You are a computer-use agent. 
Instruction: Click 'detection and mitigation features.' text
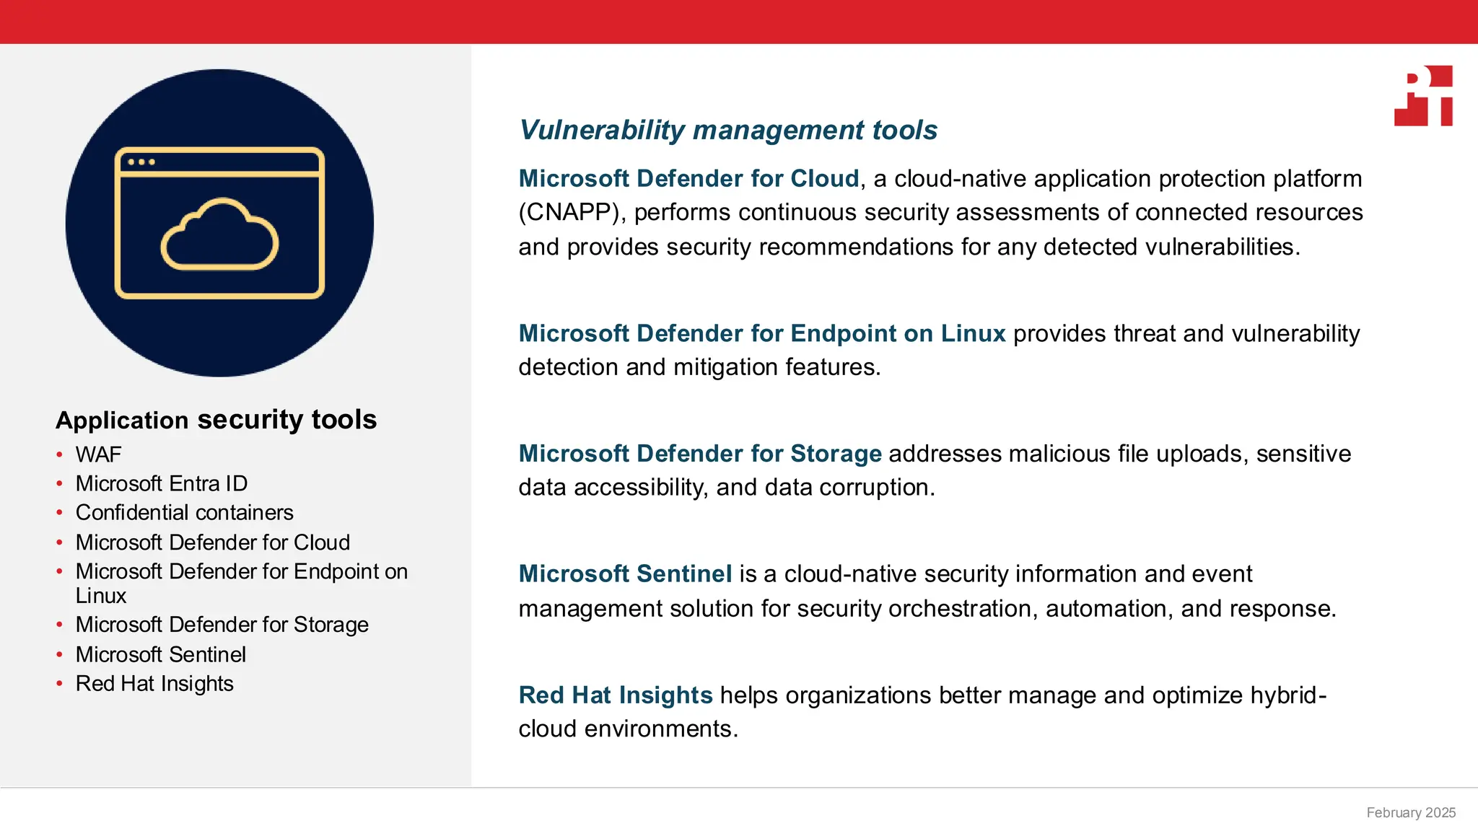(699, 367)
